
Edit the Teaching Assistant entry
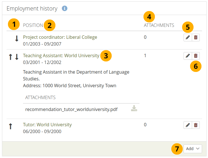coord(188,56)
